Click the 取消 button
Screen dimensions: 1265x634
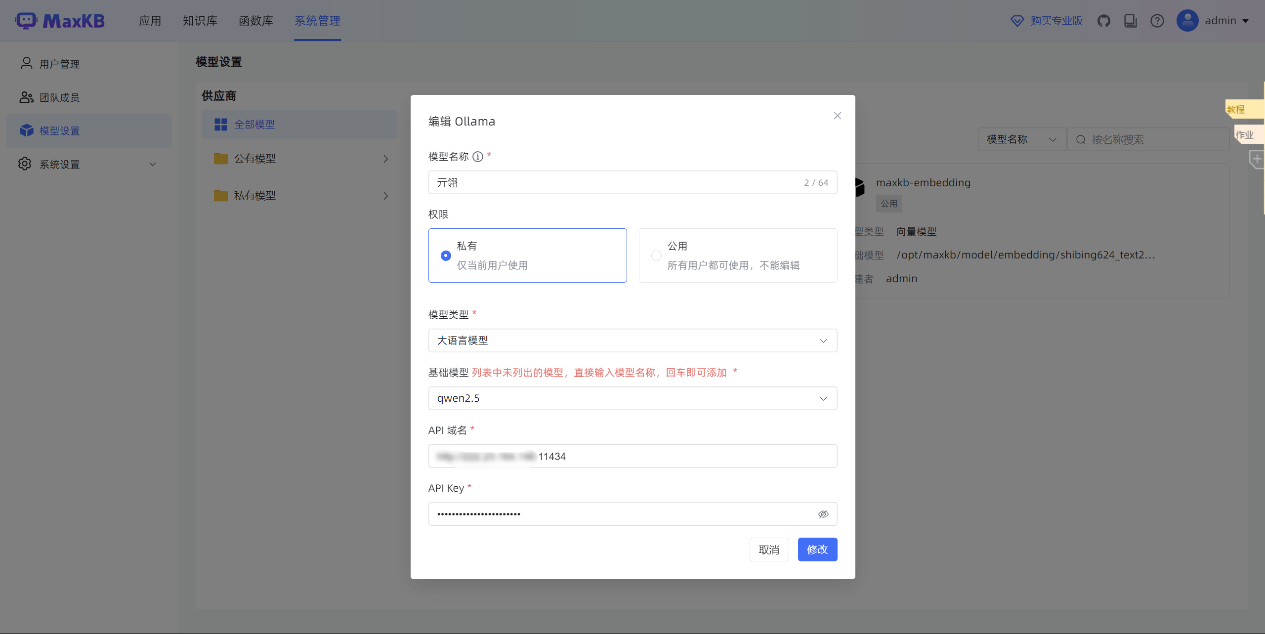(x=769, y=549)
